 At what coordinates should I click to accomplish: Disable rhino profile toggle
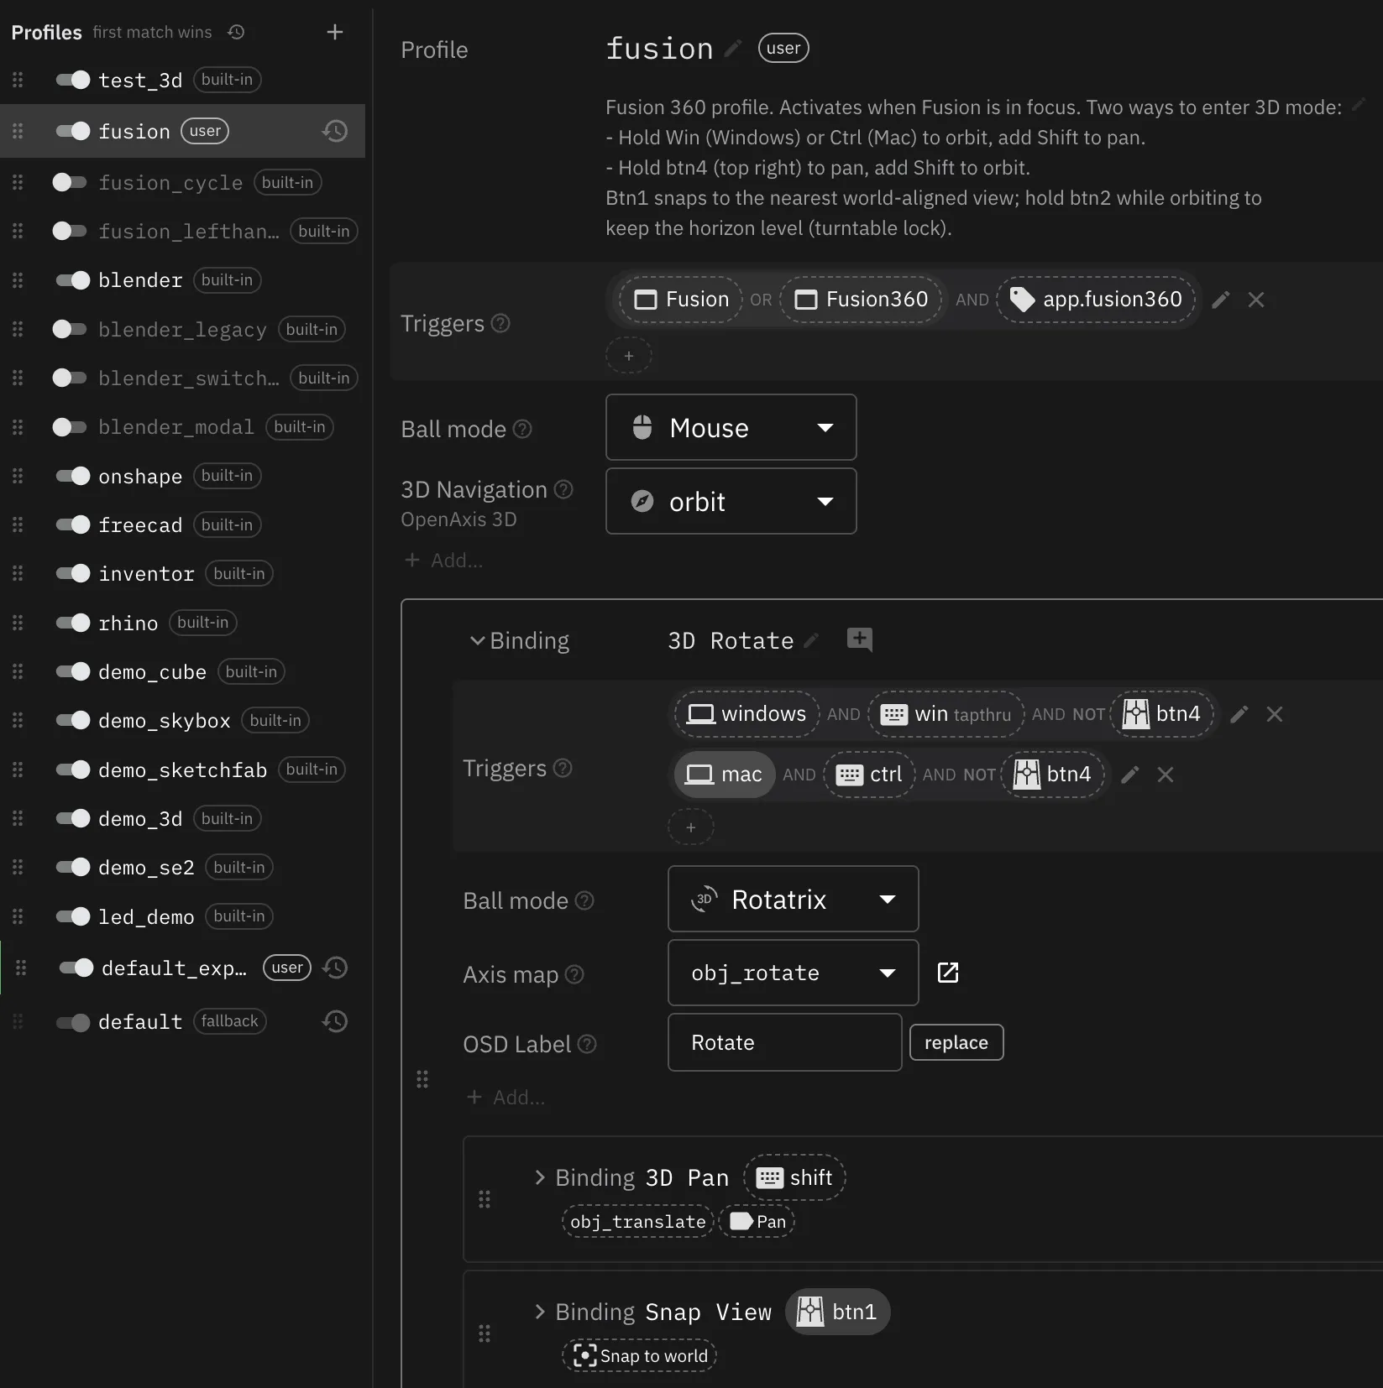tap(73, 623)
